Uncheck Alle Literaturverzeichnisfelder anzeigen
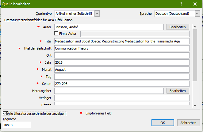The height and width of the screenshot is (132, 203). [5, 114]
